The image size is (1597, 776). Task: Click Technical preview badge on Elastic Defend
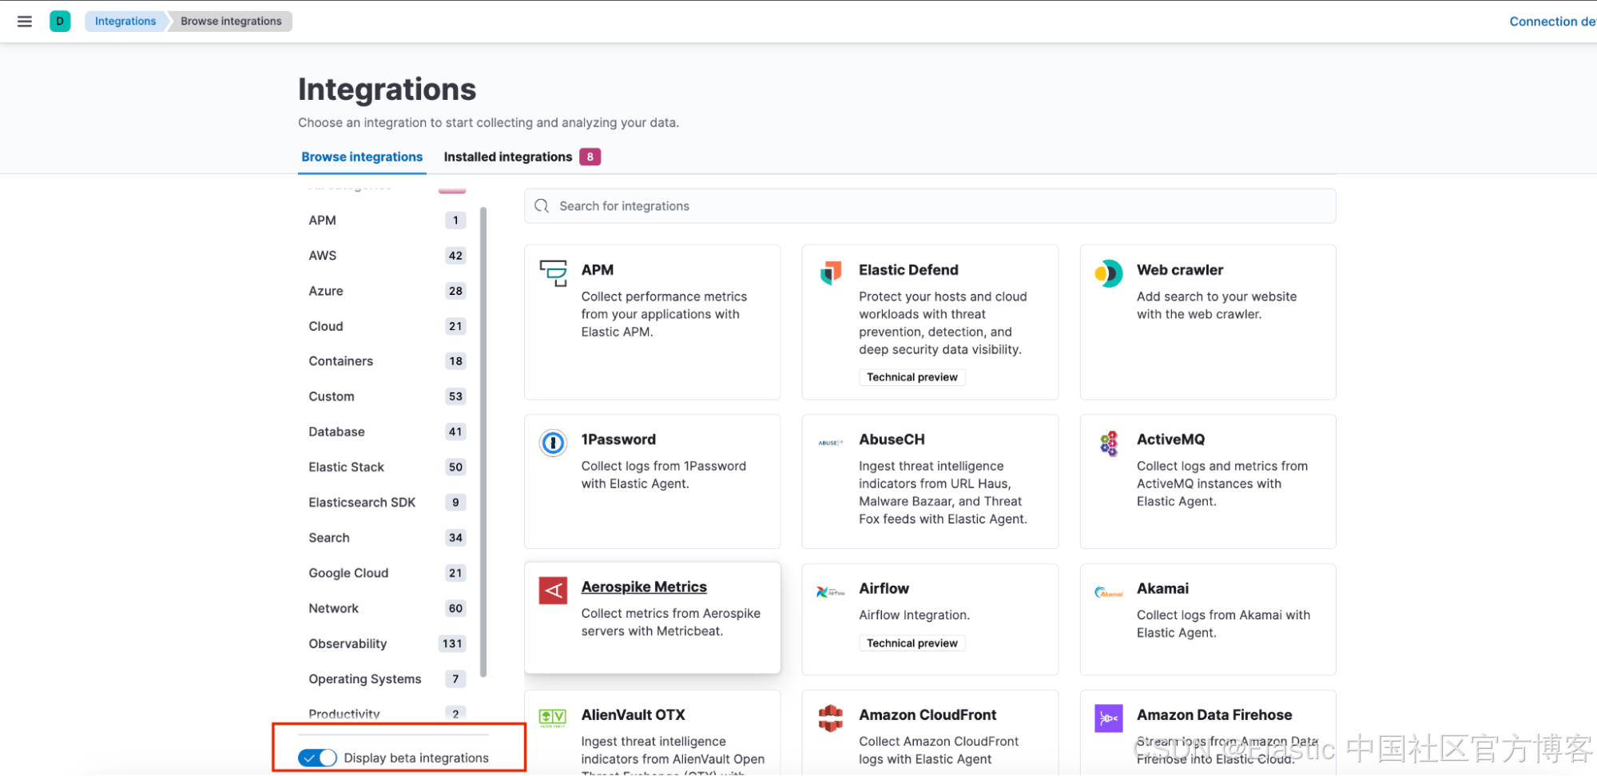point(912,377)
